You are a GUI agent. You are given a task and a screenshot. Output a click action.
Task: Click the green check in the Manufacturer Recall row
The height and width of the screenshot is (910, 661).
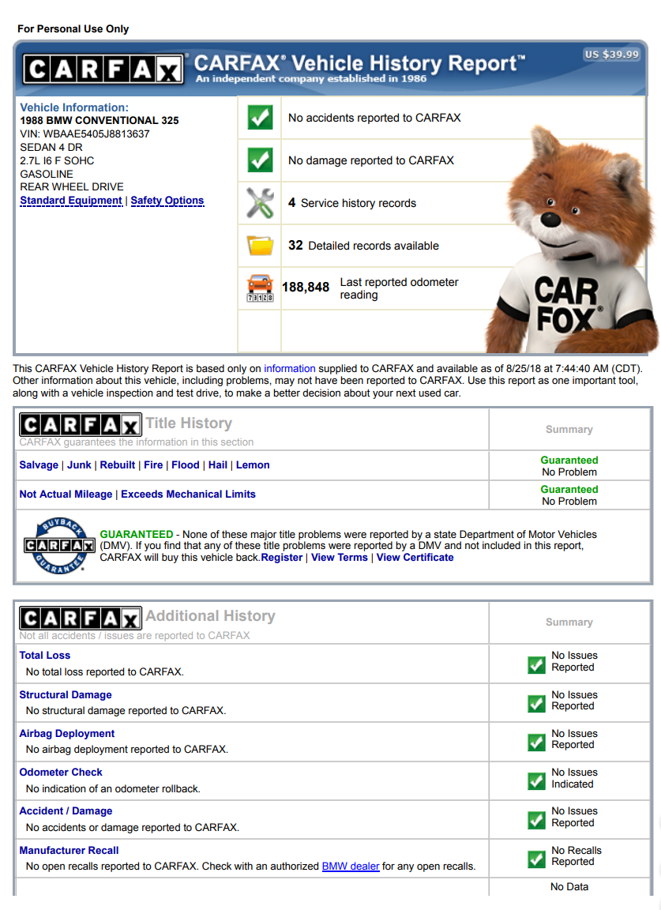[x=536, y=859]
